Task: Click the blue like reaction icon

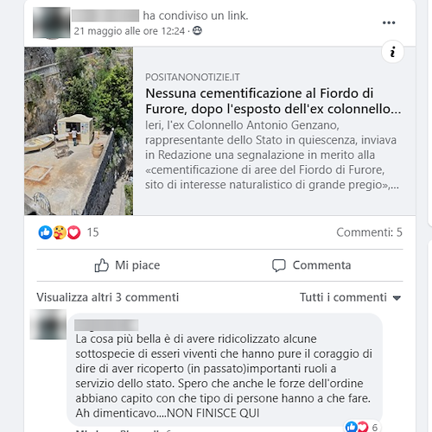Action: (45, 232)
